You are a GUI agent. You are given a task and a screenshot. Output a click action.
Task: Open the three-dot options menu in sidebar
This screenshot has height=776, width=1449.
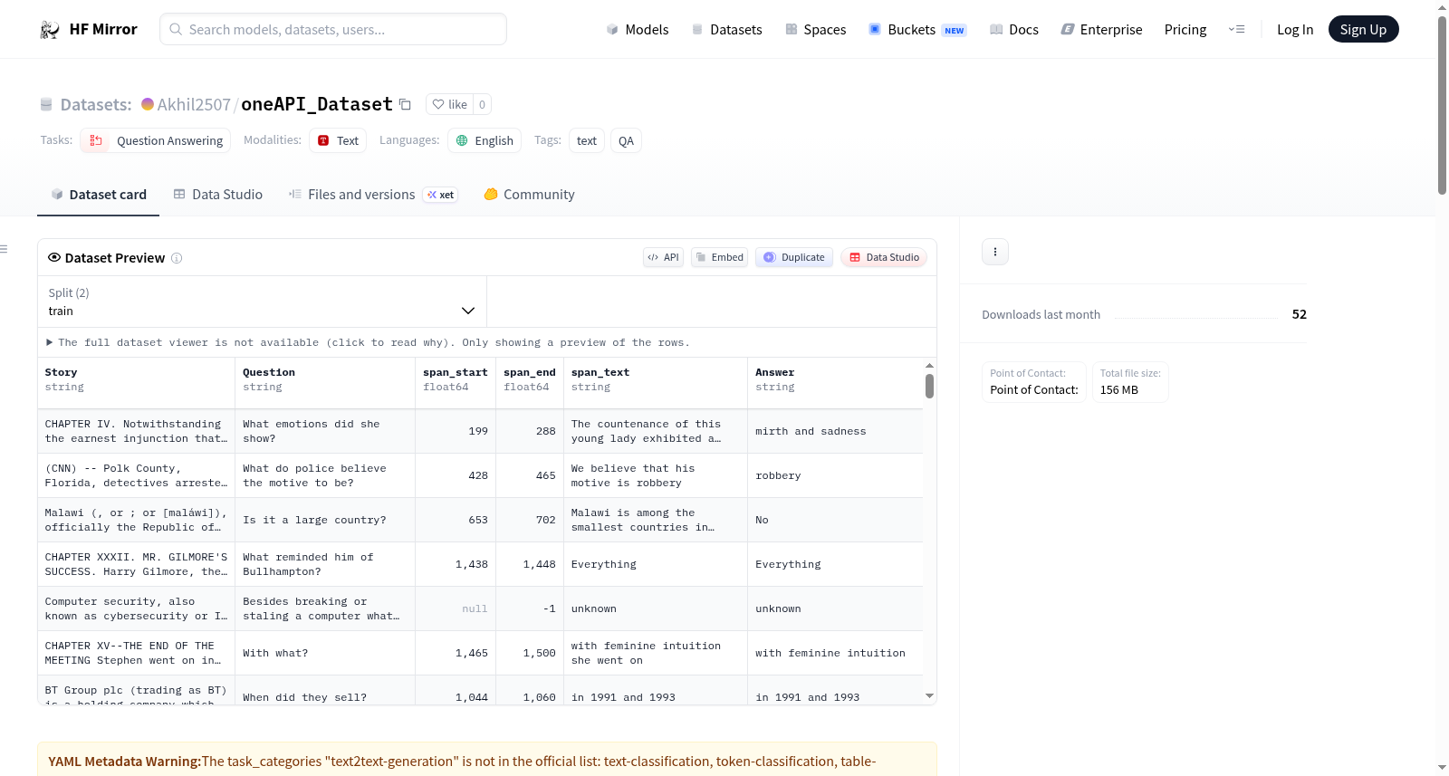click(995, 252)
